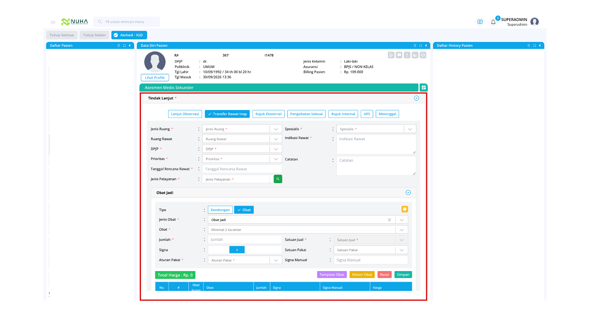Image resolution: width=590 pixels, height=331 pixels.
Task: Click the edit-document icon in patient header
Action: (391, 55)
